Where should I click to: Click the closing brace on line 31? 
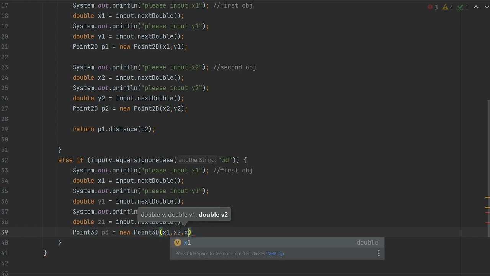pyautogui.click(x=60, y=150)
